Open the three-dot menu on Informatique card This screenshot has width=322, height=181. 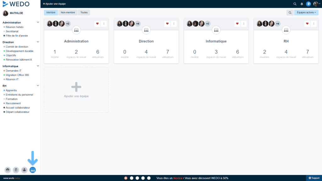point(244,24)
